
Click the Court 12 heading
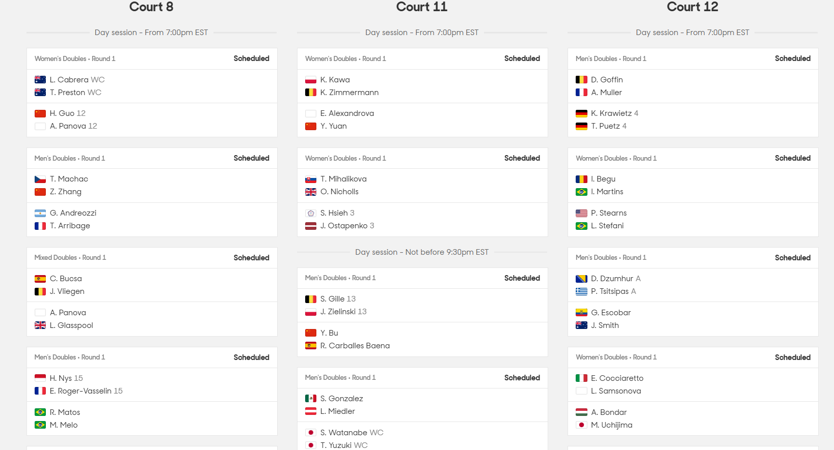(692, 7)
